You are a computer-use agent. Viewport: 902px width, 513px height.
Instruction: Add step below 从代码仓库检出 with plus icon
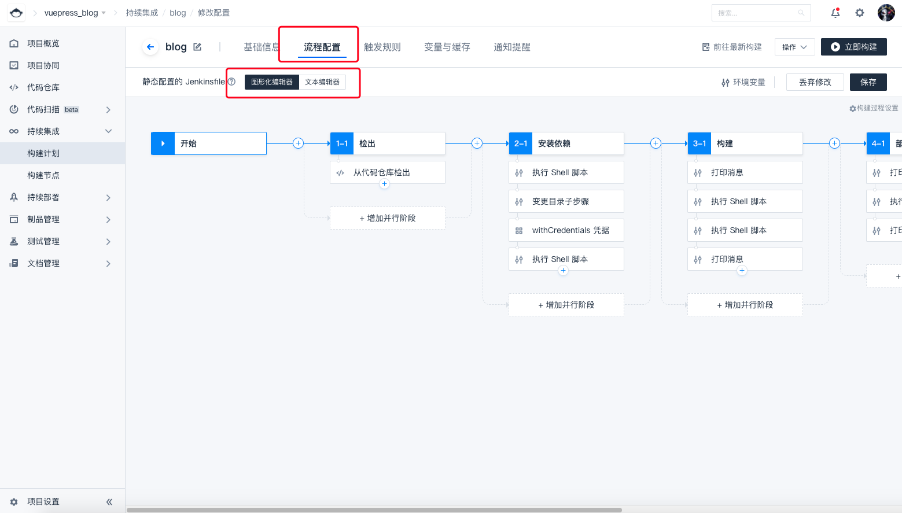click(384, 184)
